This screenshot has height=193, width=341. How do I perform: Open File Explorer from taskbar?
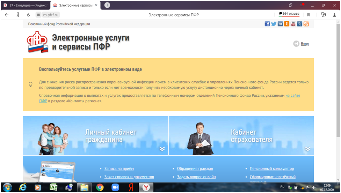[x=85, y=187]
